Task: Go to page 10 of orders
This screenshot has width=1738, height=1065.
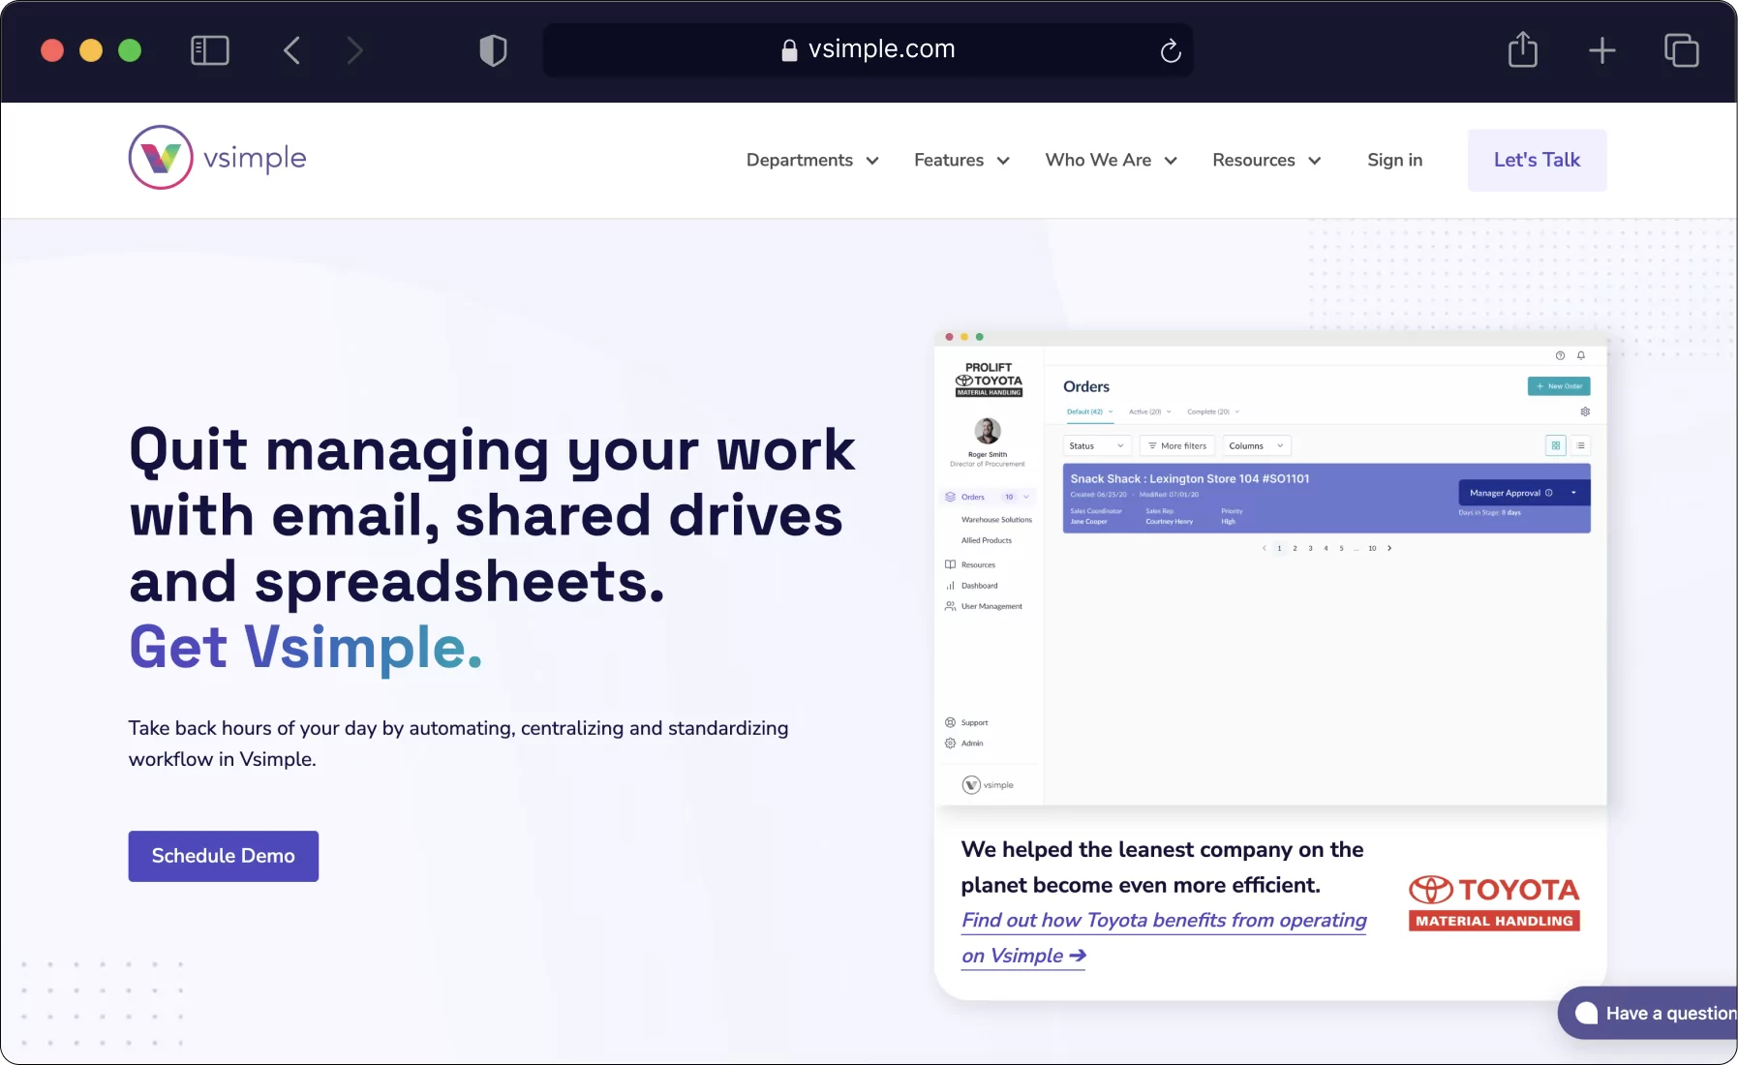Action: coord(1372,549)
